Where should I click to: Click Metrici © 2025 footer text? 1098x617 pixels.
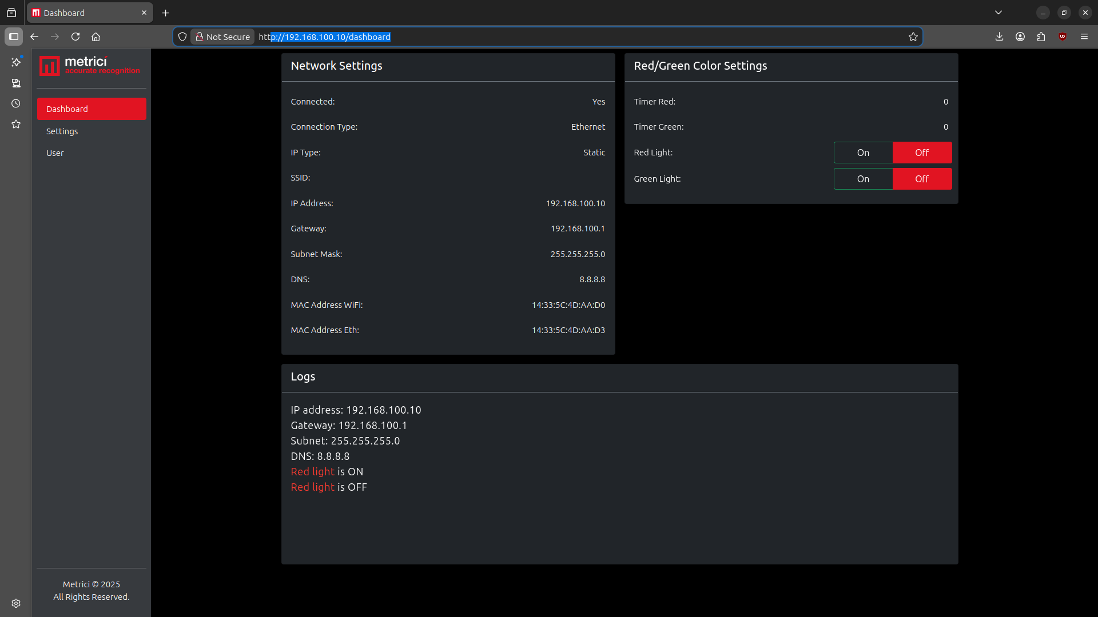[91, 584]
